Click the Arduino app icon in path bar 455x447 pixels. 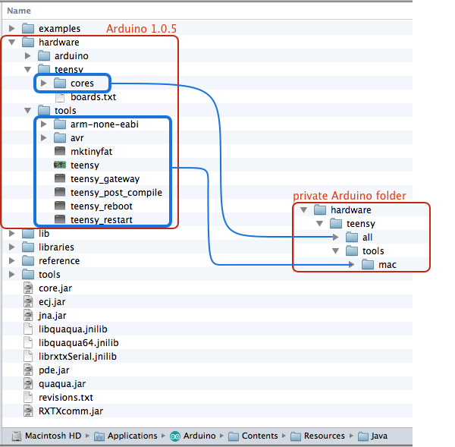click(x=175, y=436)
